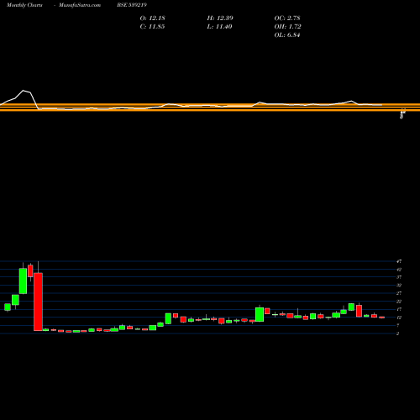Viewport: 420px width, 420px height.
Task: Click the last red candle at the chart's right end
Action: (382, 318)
